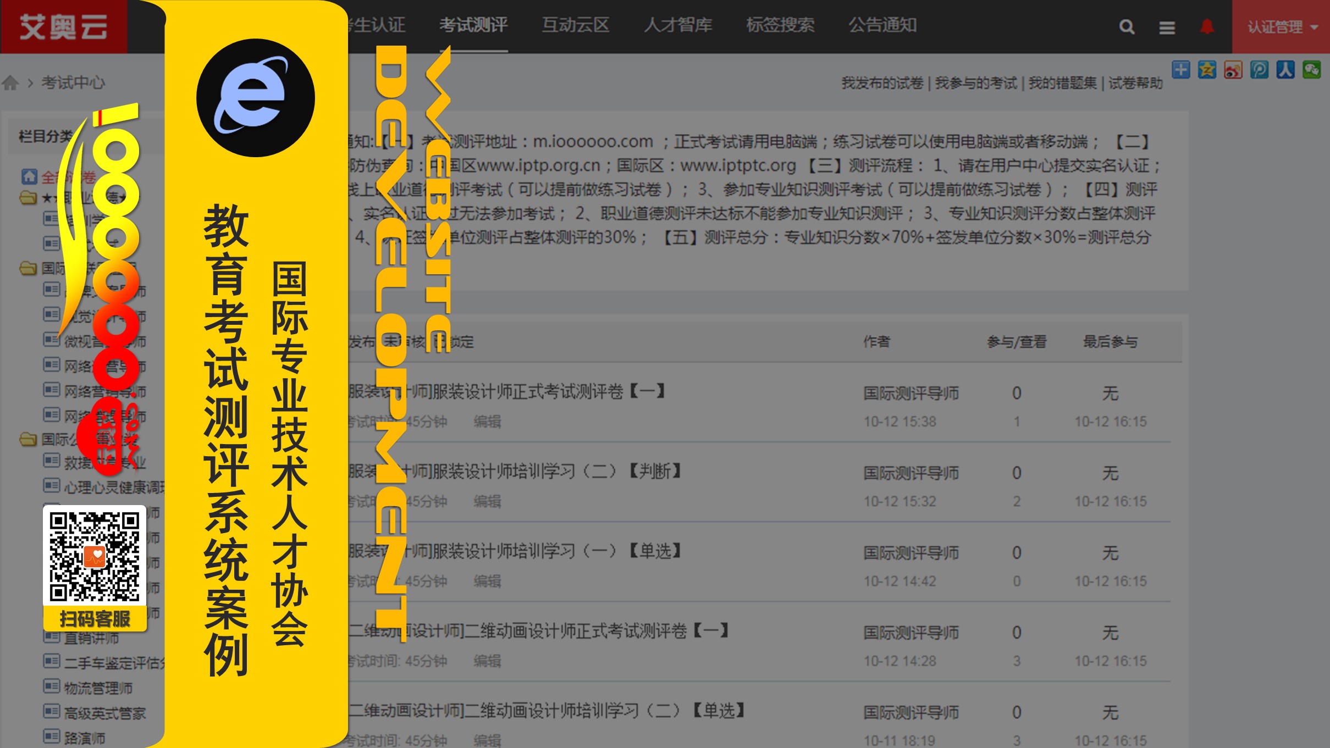Open the 我参与的考试 link

[x=976, y=84]
